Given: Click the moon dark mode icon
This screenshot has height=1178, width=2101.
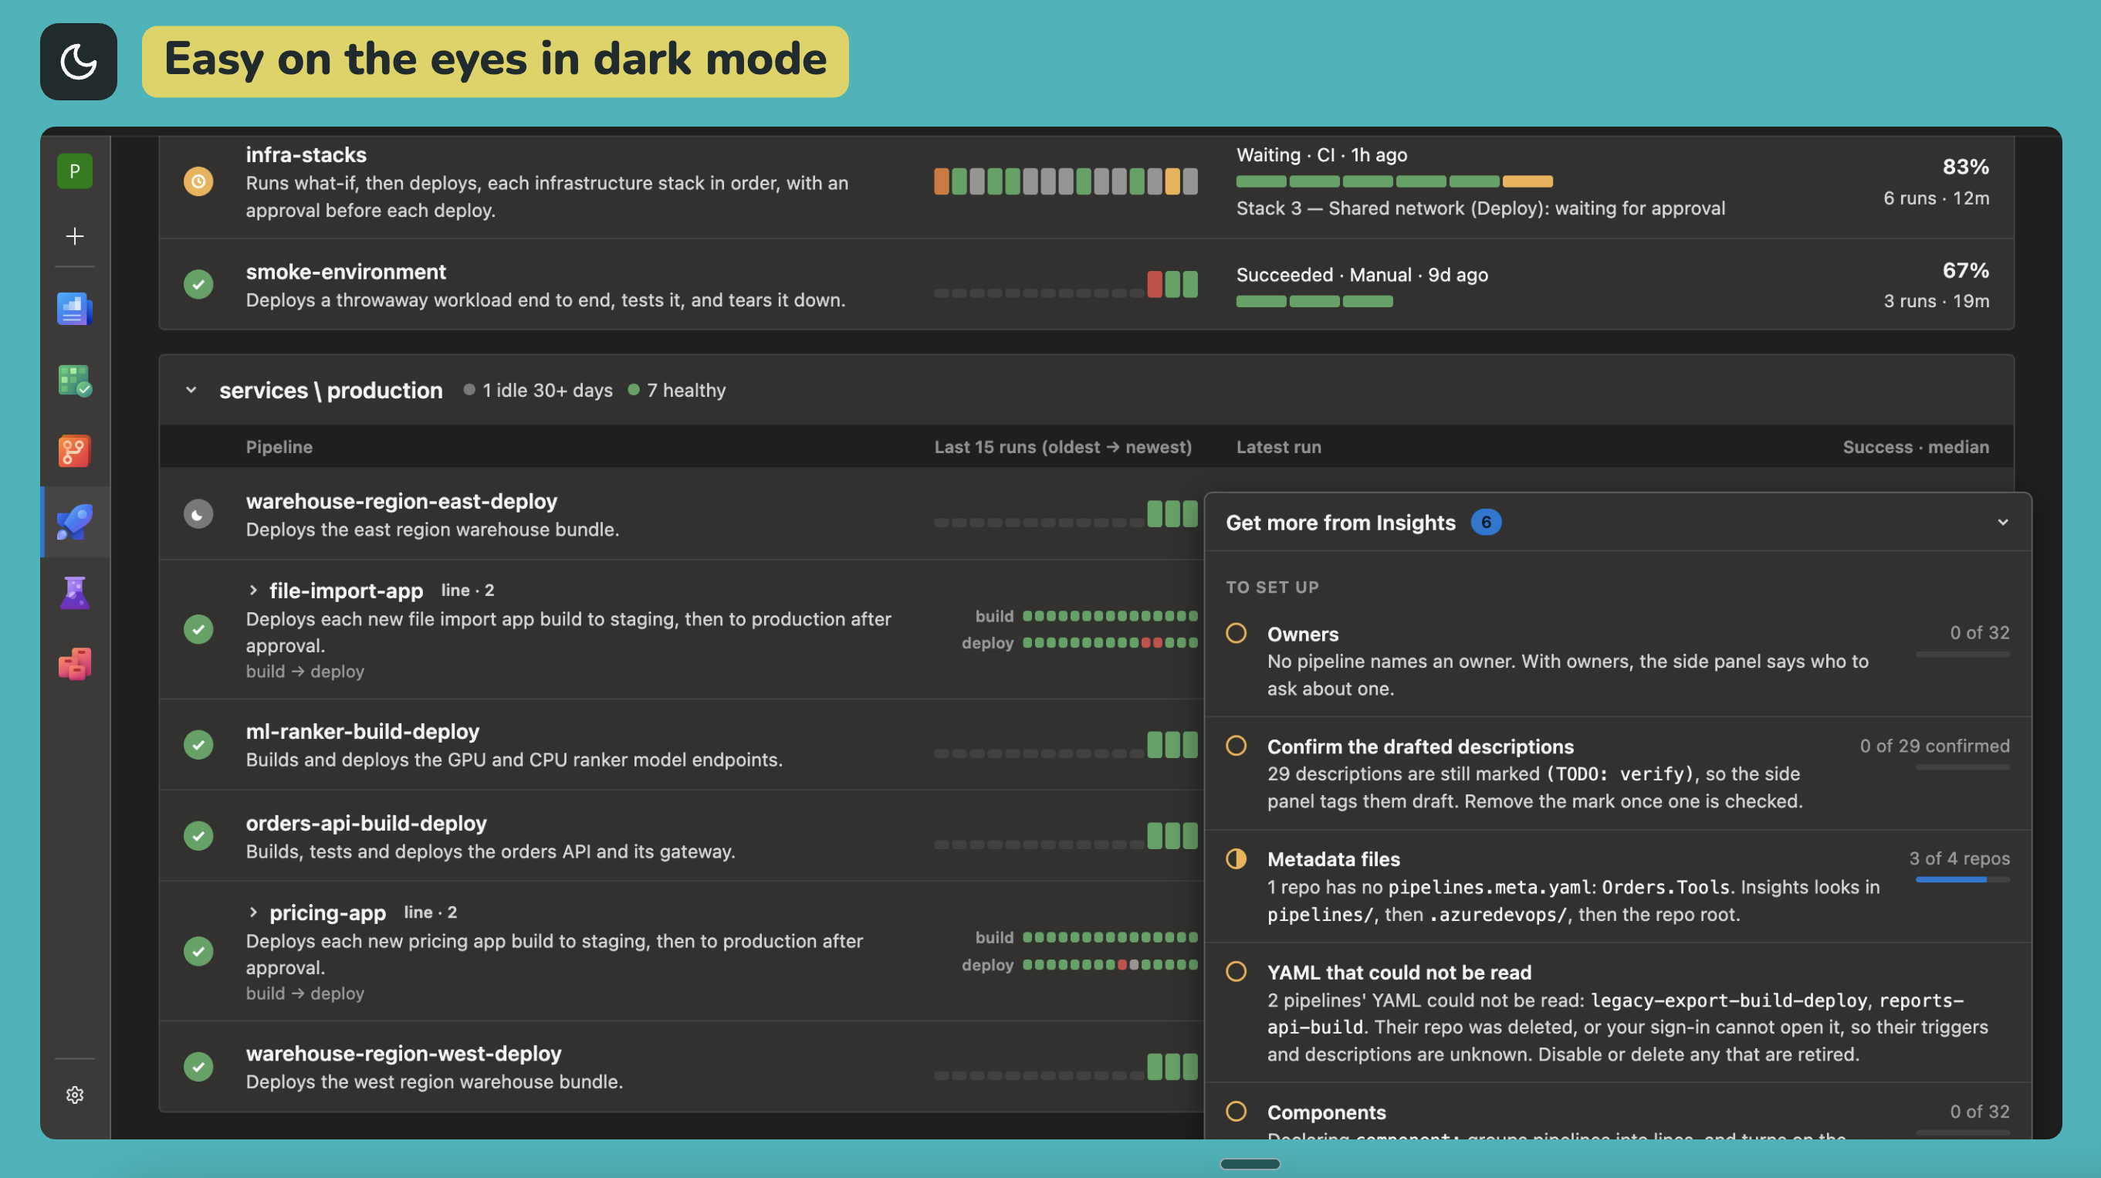Looking at the screenshot, I should [78, 62].
